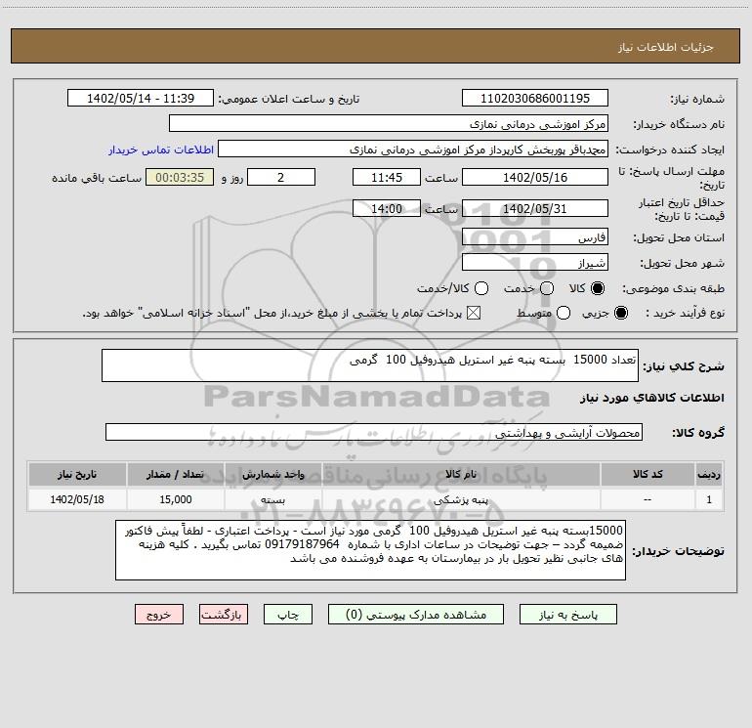Screen dimensions: 752x728
Task: Click the row number 1 cell
Action: point(709,499)
